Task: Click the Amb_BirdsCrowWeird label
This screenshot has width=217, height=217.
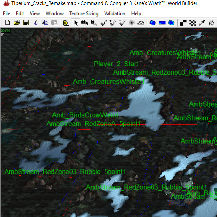Action: point(85,115)
